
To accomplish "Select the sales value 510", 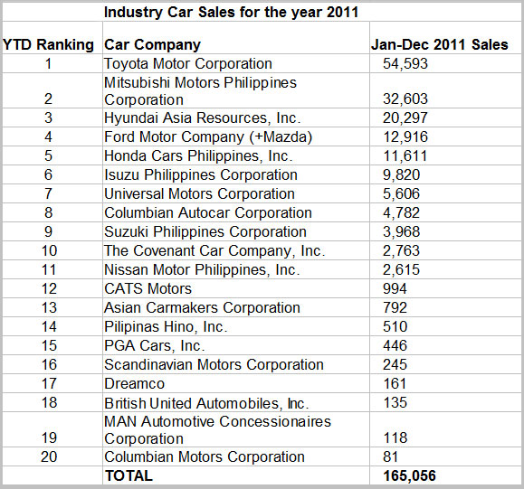I will tap(395, 327).
